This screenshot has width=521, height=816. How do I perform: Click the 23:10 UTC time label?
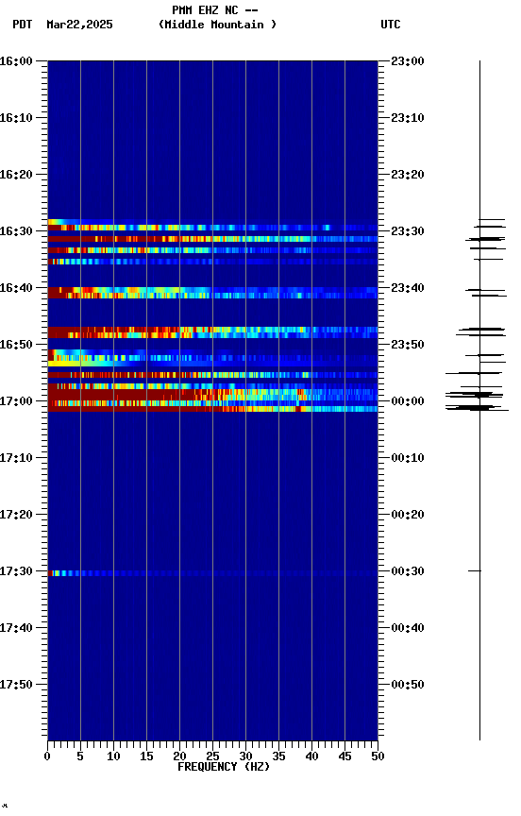point(408,118)
